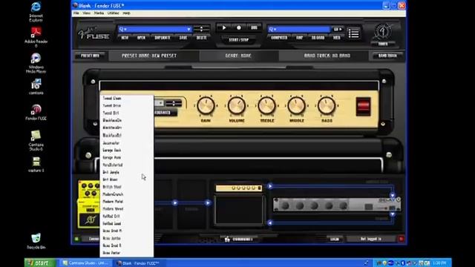
Task: Click the COMMUNITY button at bottom
Action: (239, 240)
